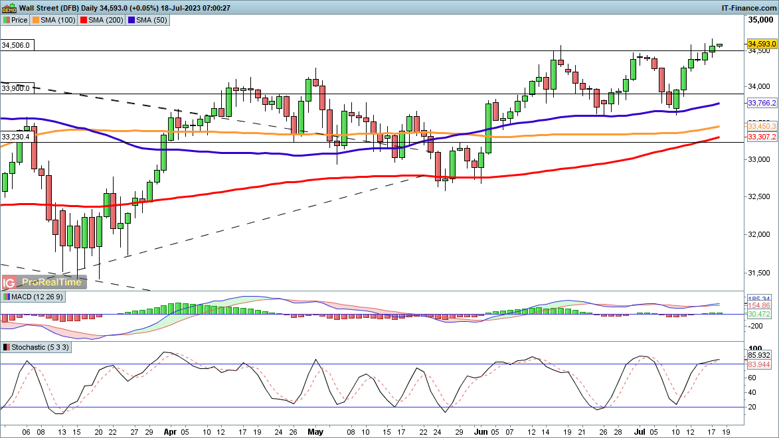Select the SMA (100) orange legend swatch

(x=36, y=21)
